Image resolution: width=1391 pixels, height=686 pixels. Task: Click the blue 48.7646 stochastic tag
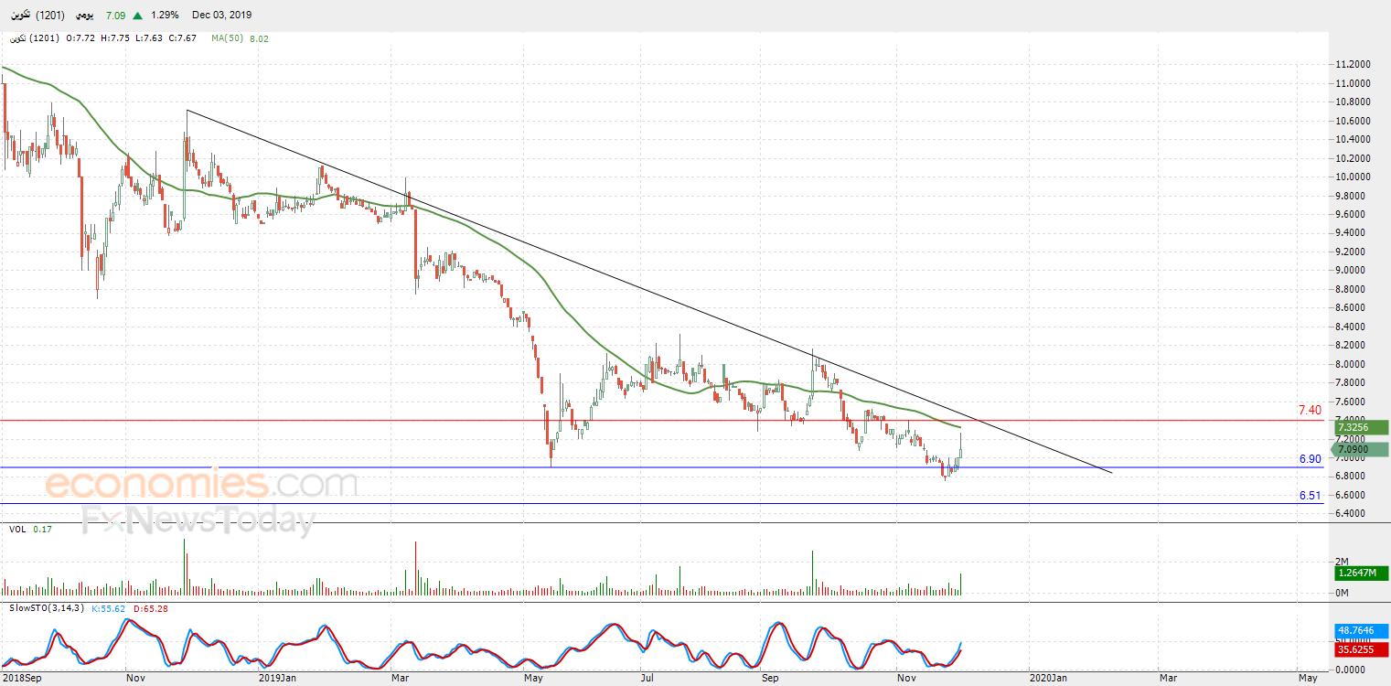1360,631
